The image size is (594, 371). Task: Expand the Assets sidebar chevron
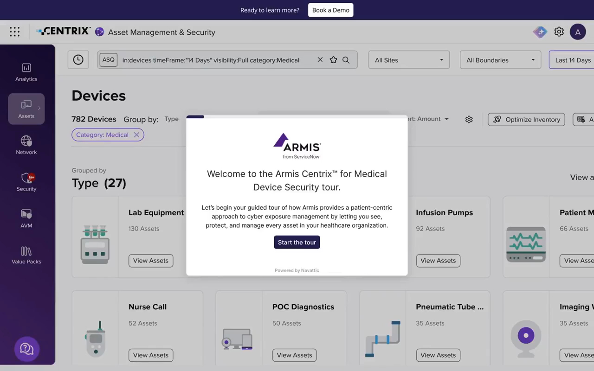tap(39, 108)
